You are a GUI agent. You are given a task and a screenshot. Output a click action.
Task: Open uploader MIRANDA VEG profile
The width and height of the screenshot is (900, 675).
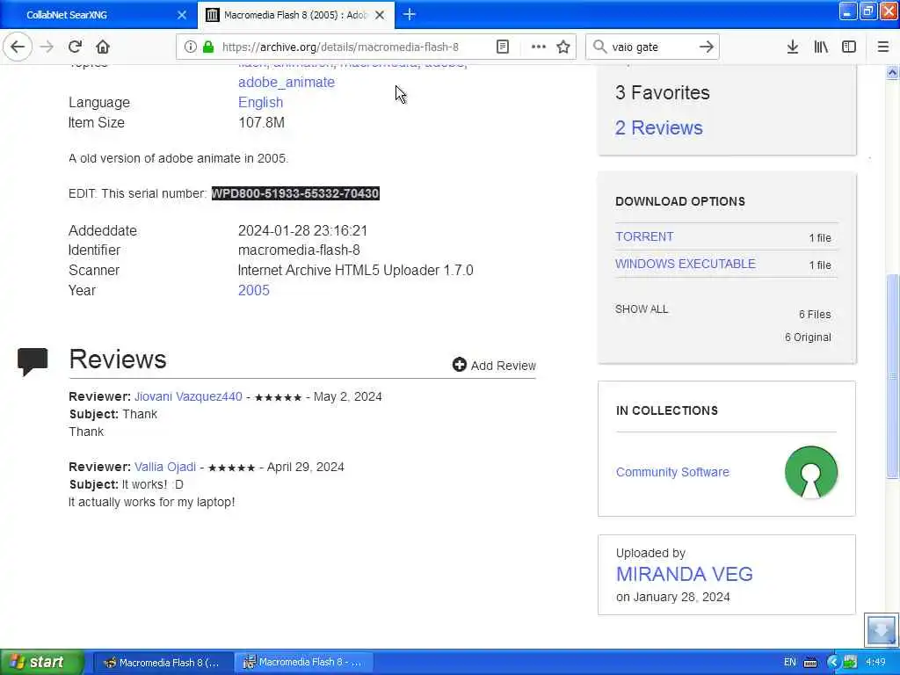684,574
